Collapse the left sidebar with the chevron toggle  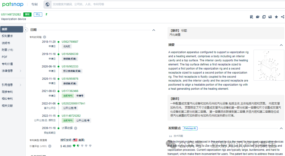click(26, 30)
